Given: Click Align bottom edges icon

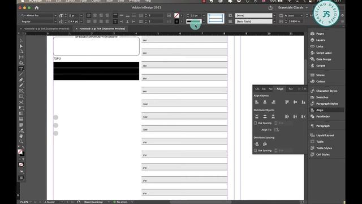Looking at the screenshot, I should [x=303, y=102].
